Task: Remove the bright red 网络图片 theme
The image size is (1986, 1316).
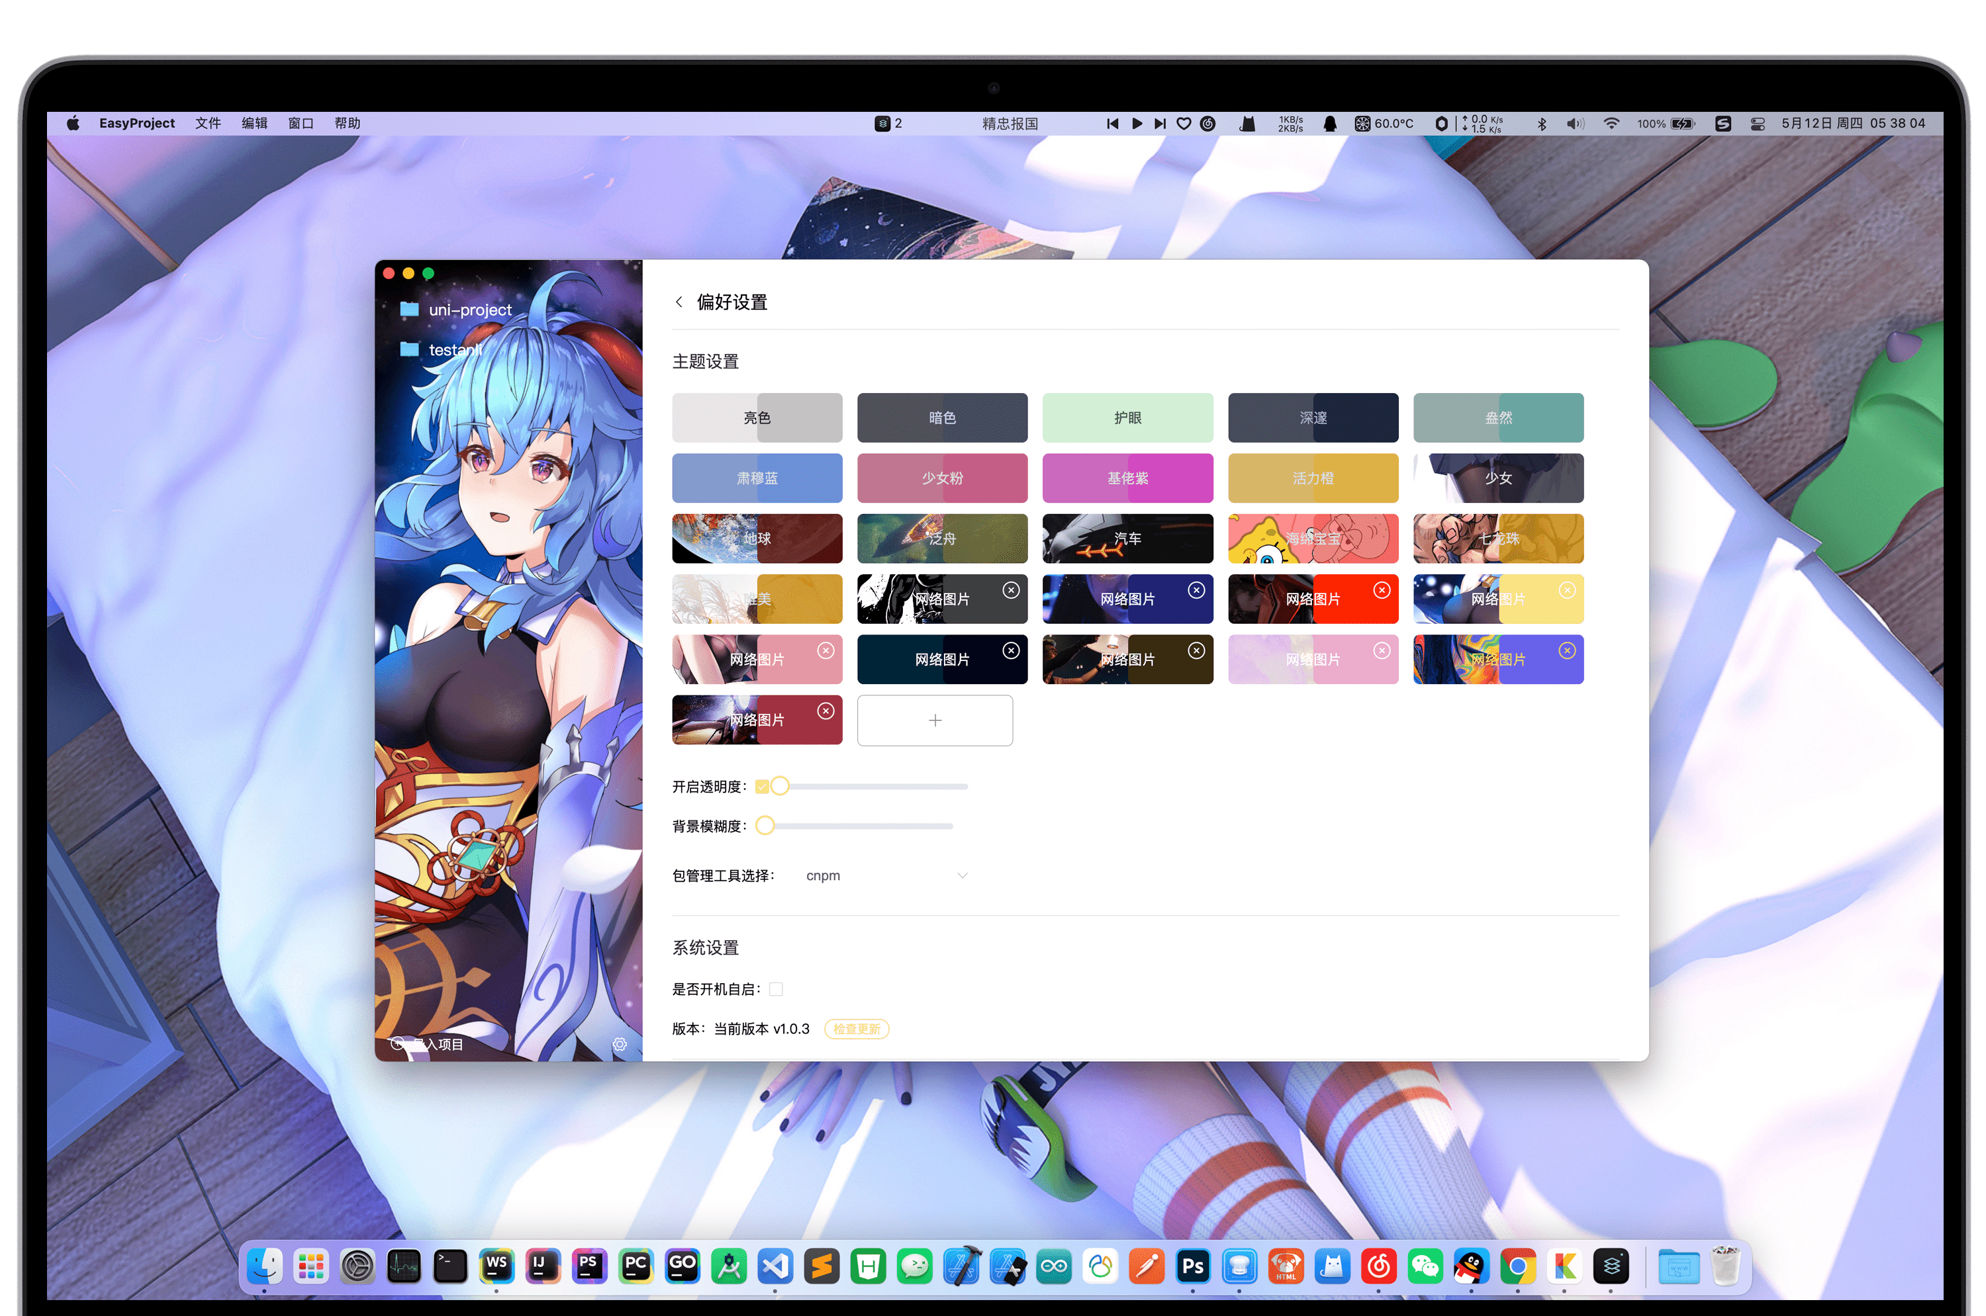Action: (1382, 590)
